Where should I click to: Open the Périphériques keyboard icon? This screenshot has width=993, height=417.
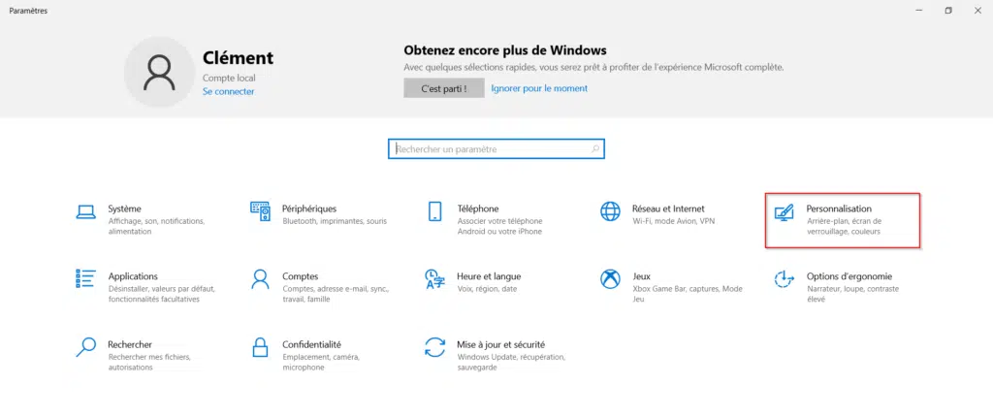pyautogui.click(x=260, y=211)
